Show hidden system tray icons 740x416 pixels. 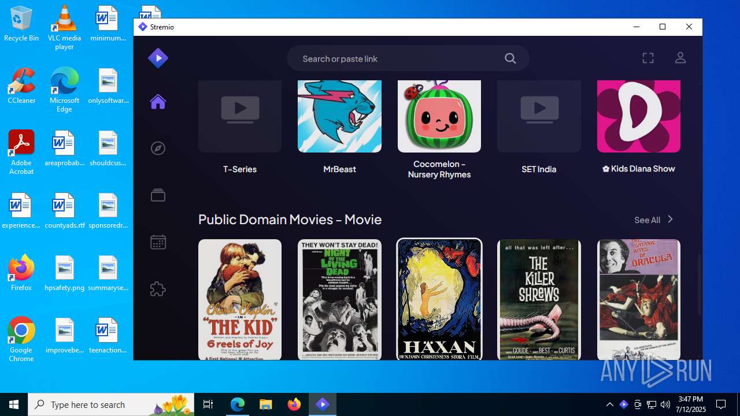pos(609,404)
